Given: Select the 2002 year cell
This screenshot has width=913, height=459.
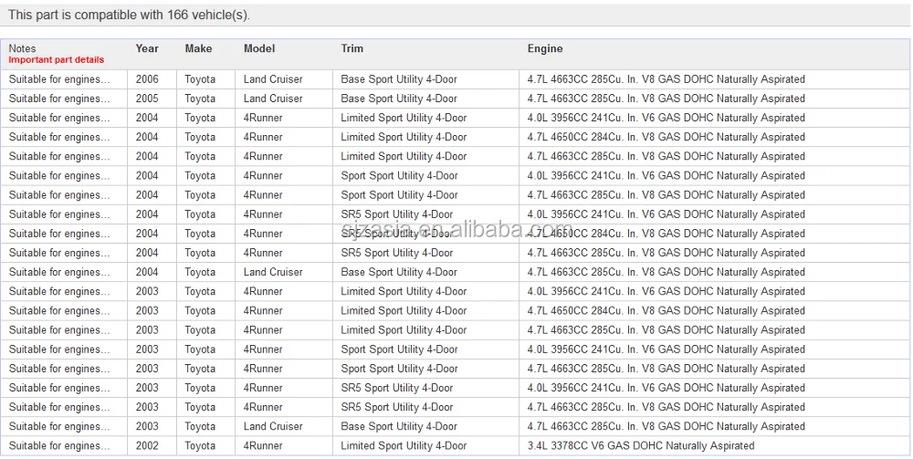Looking at the screenshot, I should pyautogui.click(x=147, y=446).
